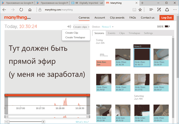Click the timeline at 10:28:30
Viewport: 179px width, 124px height.
pos(80,108)
